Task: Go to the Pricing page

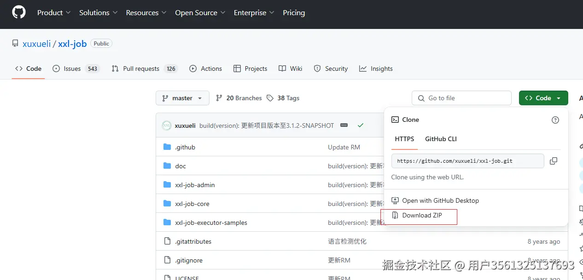Action: pos(294,13)
